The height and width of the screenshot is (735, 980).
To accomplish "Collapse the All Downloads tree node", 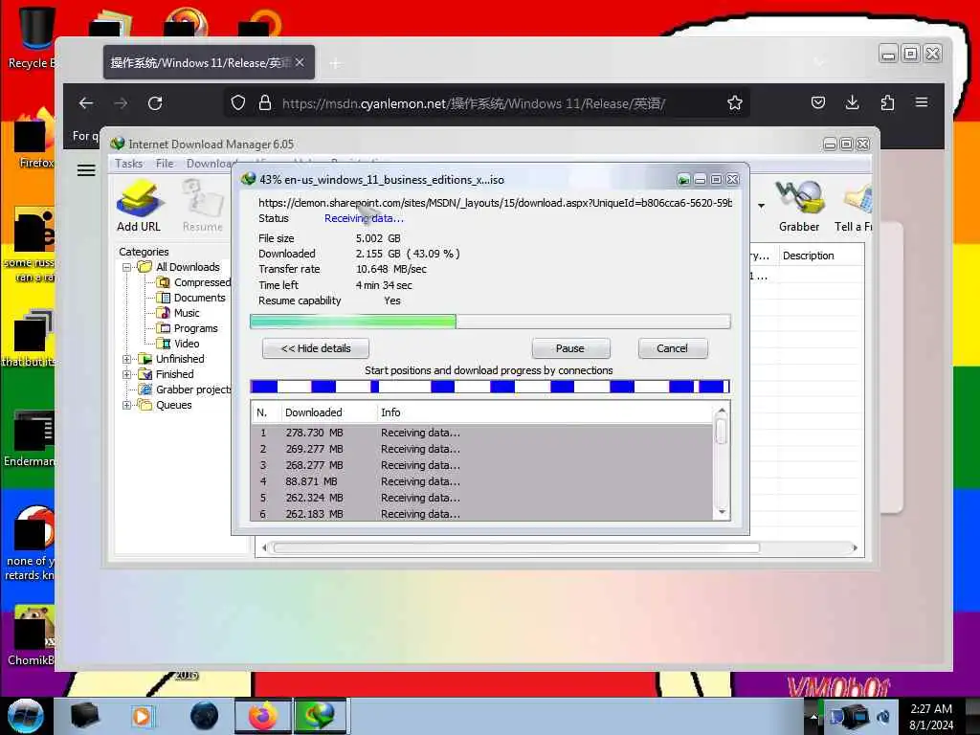I will 127,268.
